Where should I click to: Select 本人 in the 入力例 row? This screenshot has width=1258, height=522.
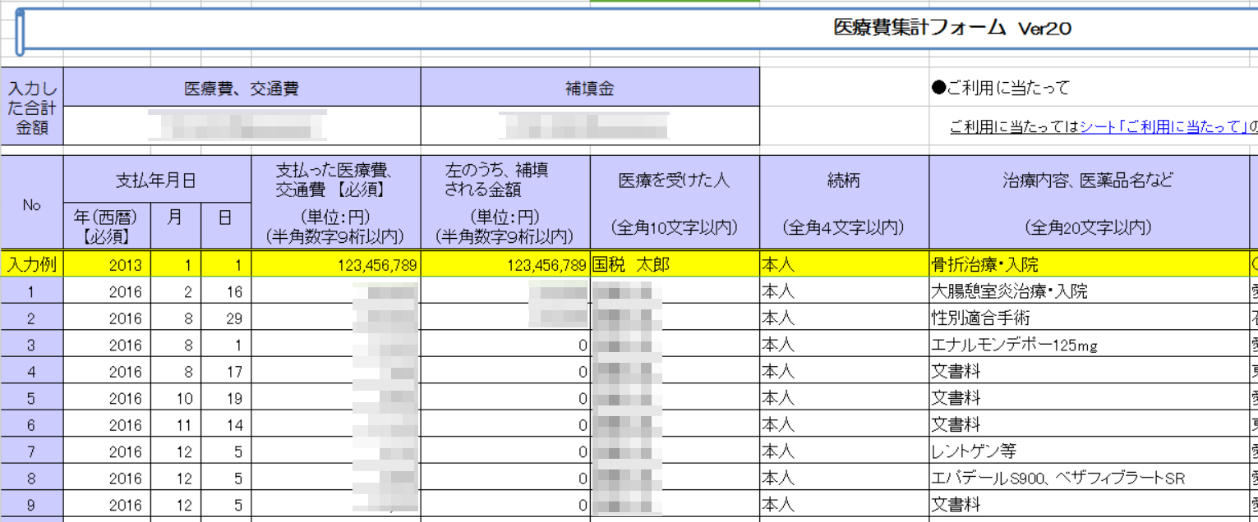[x=844, y=264]
